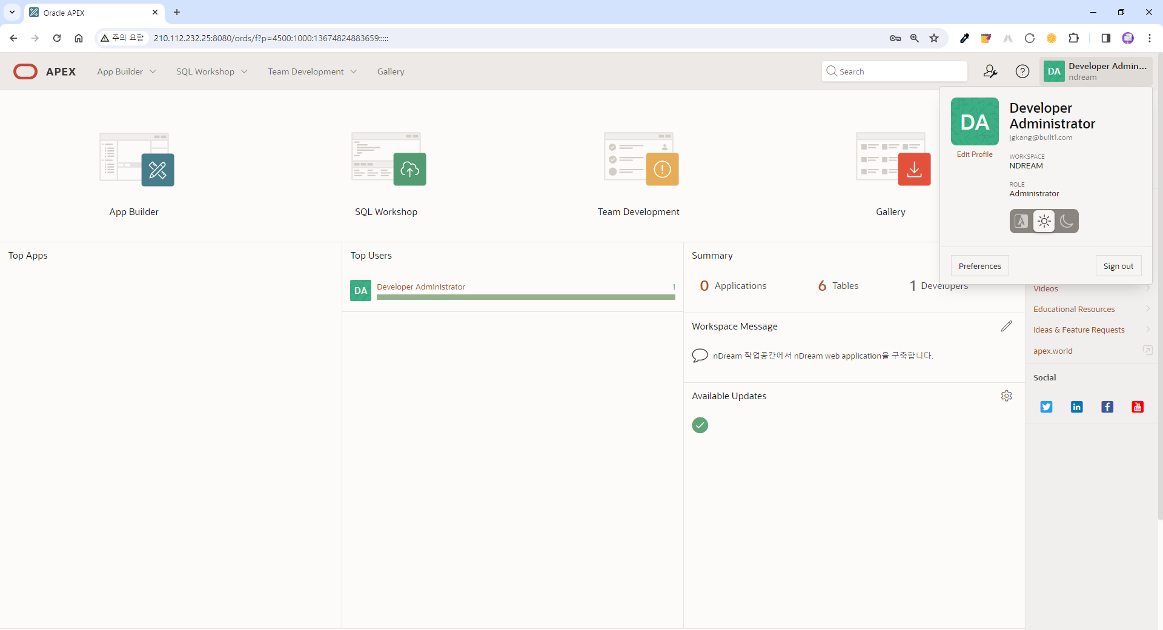
Task: Open browser extensions puzzle icon
Action: pos(1074,38)
